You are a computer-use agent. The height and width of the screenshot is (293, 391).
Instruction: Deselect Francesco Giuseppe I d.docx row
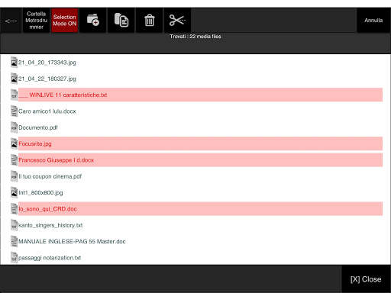click(200, 160)
